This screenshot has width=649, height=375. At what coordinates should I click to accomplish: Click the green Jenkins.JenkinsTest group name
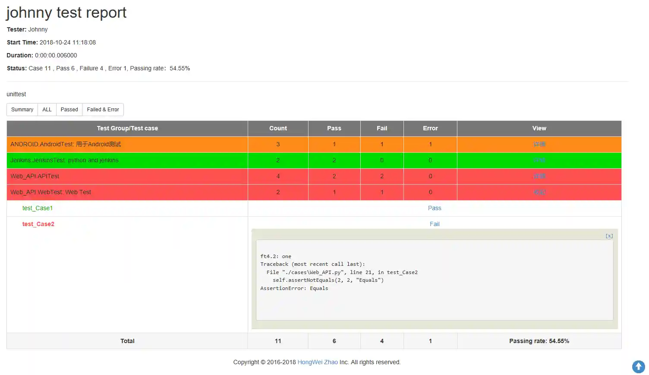pos(64,161)
